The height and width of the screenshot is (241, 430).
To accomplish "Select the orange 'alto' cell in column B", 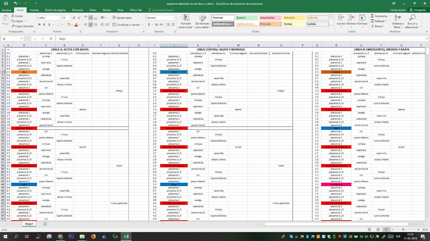I will (24, 72).
